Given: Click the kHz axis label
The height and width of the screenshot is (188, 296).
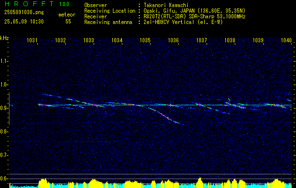Looking at the screenshot, I should [x=4, y=38].
